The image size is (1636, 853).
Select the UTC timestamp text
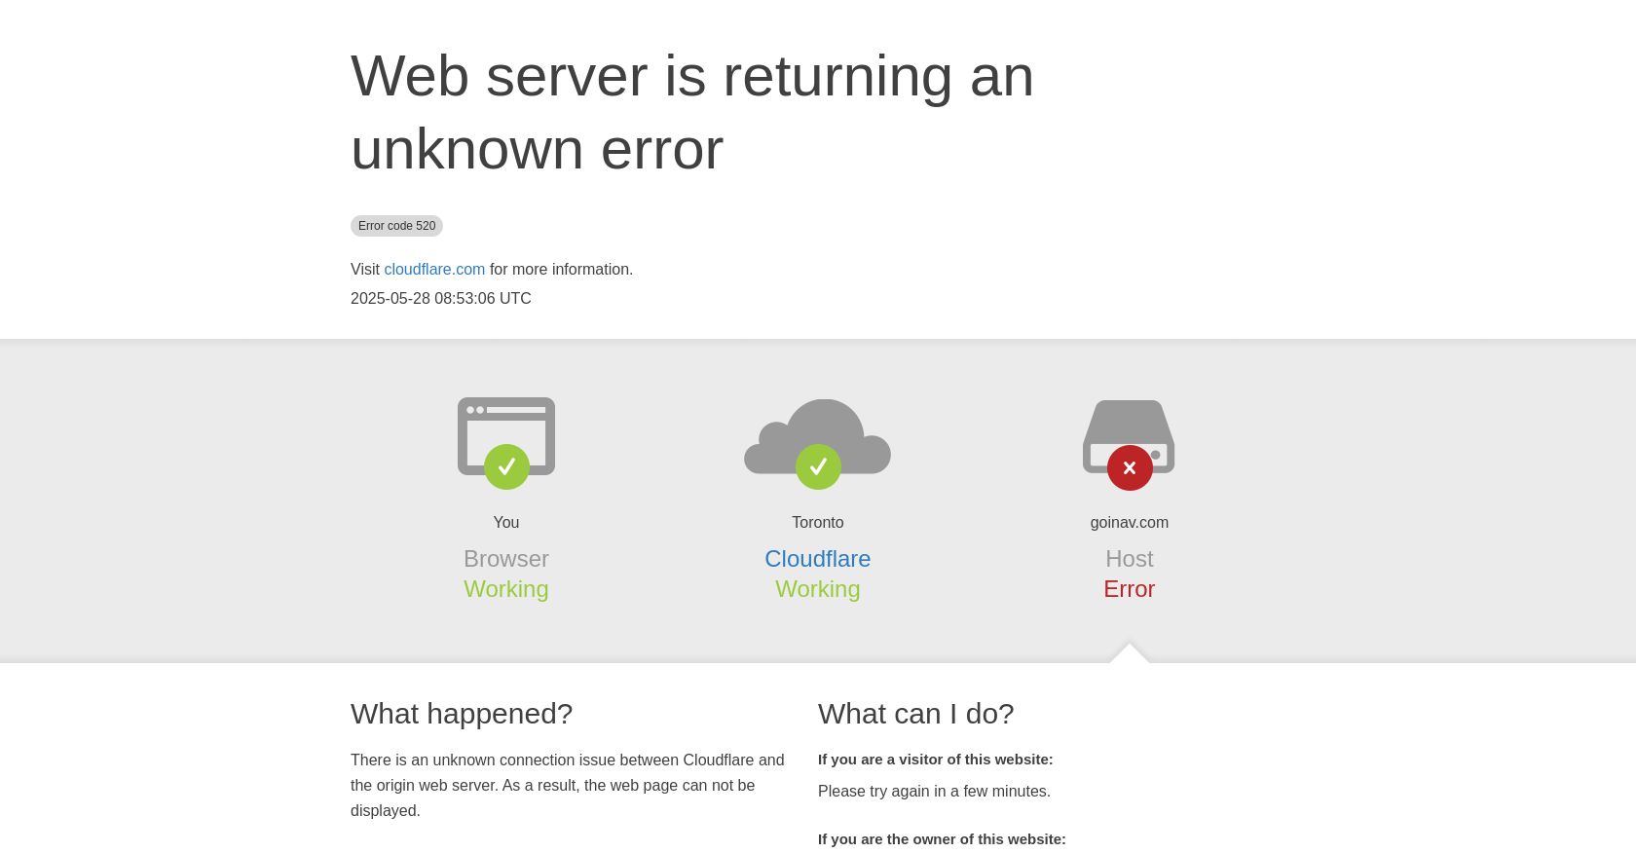[x=441, y=298]
